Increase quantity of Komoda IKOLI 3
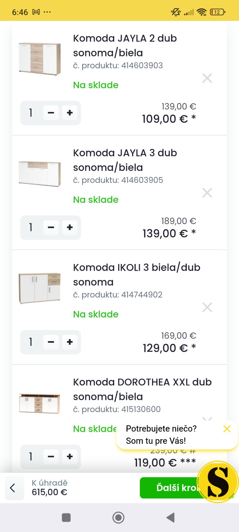The height and width of the screenshot is (532, 239). click(70, 342)
